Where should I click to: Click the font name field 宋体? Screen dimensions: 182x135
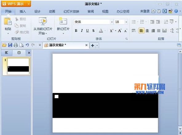(92, 22)
